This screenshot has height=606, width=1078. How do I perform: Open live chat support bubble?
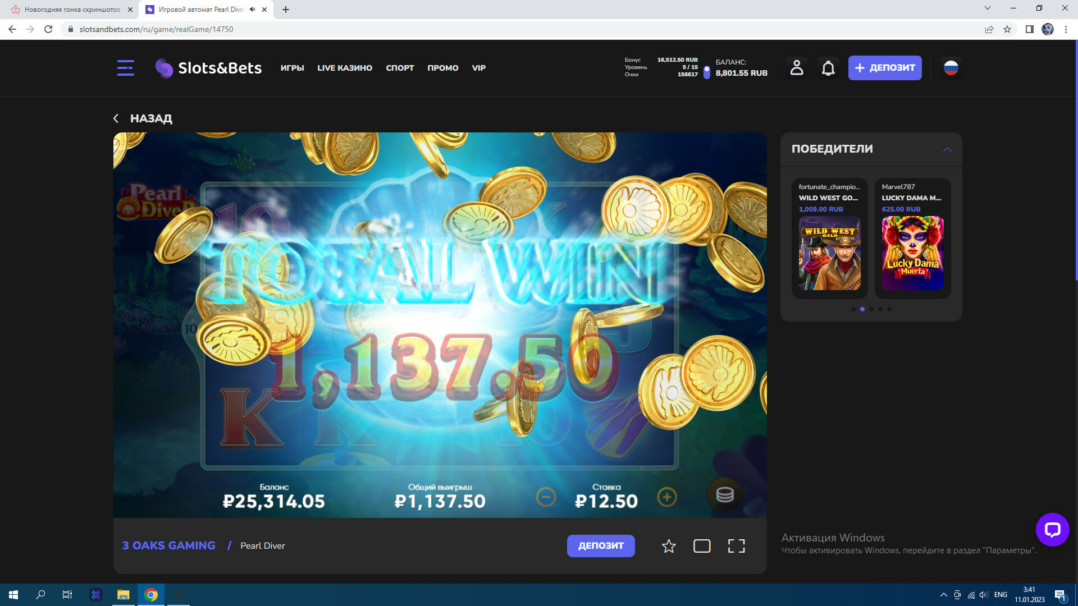(1052, 529)
